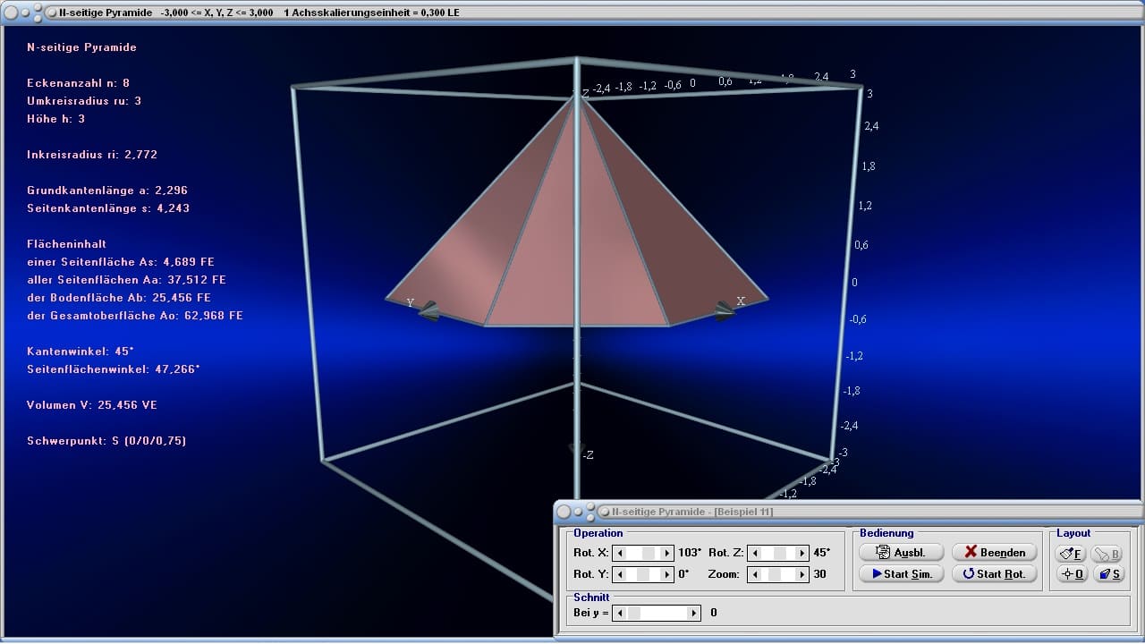
Task: Click the Grundkantenlänge a: 2,296 text
Action: [107, 191]
